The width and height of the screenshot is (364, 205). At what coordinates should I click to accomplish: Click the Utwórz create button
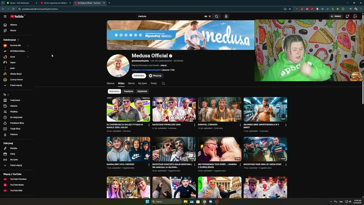tap(336, 16)
